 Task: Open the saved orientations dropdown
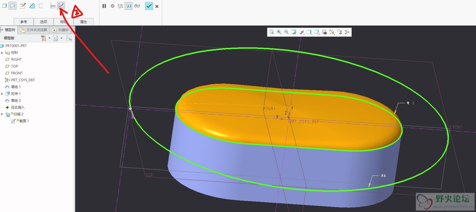tap(317, 32)
